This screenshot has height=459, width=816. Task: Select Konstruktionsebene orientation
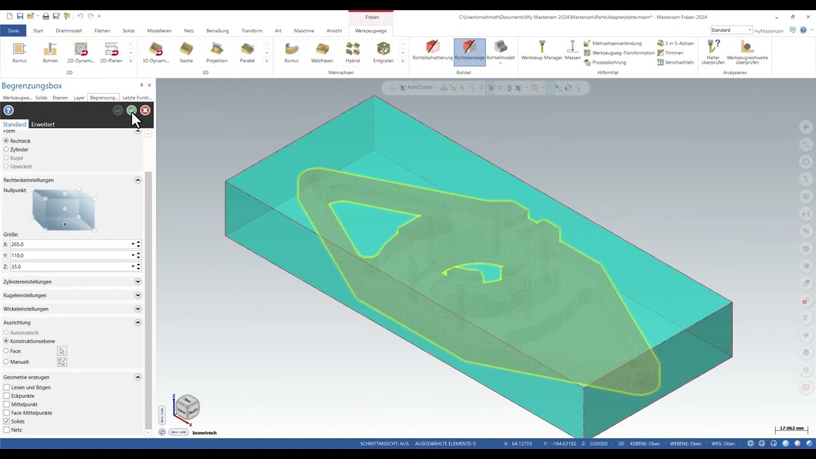tap(6, 341)
